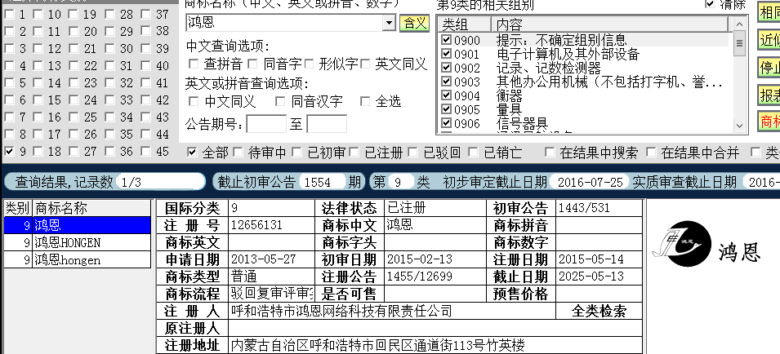Click the 公告期号 end input field after 至

[327, 124]
